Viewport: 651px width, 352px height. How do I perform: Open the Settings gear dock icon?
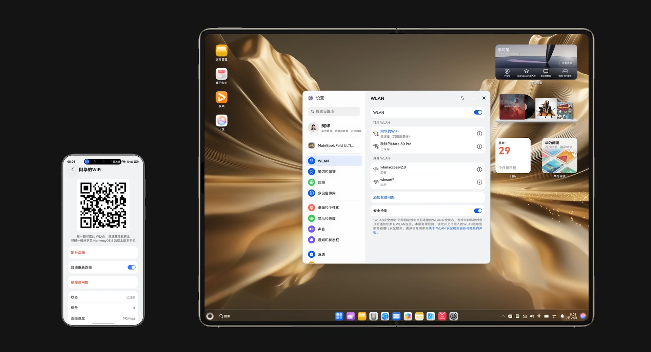click(454, 316)
